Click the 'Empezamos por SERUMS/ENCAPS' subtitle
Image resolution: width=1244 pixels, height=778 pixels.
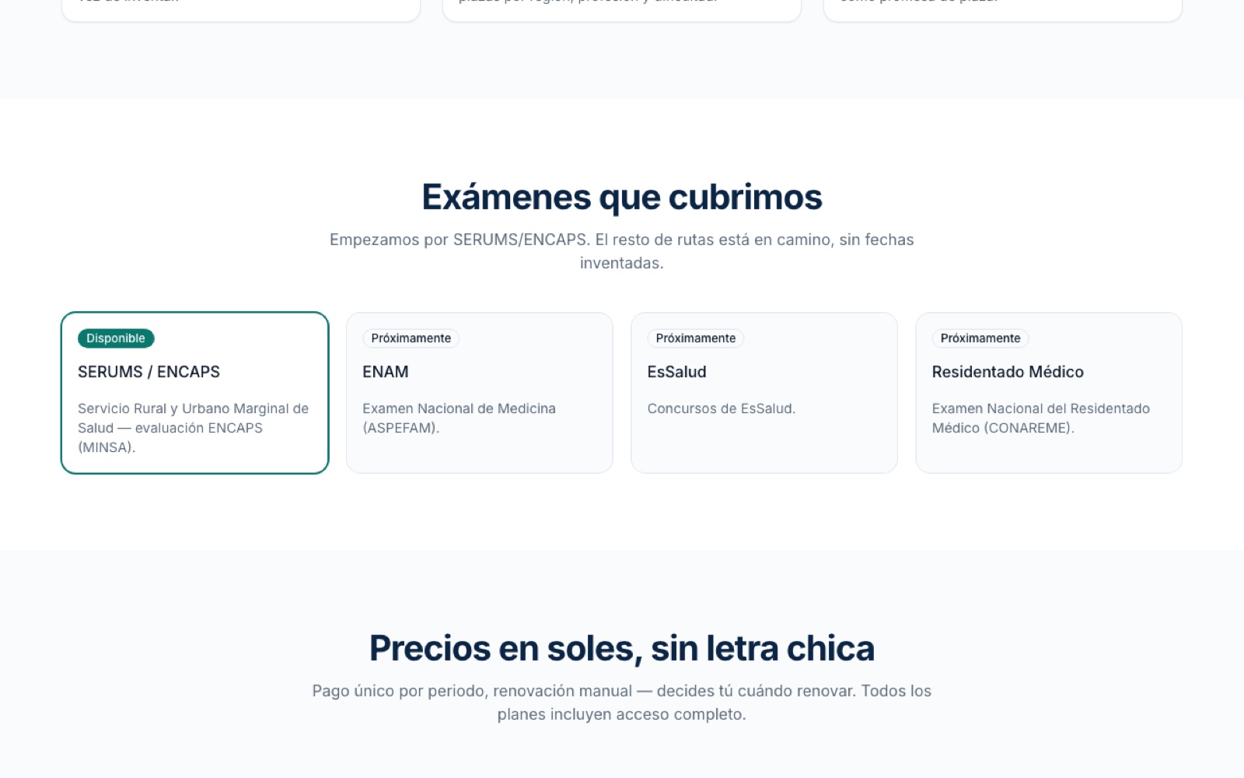point(622,251)
